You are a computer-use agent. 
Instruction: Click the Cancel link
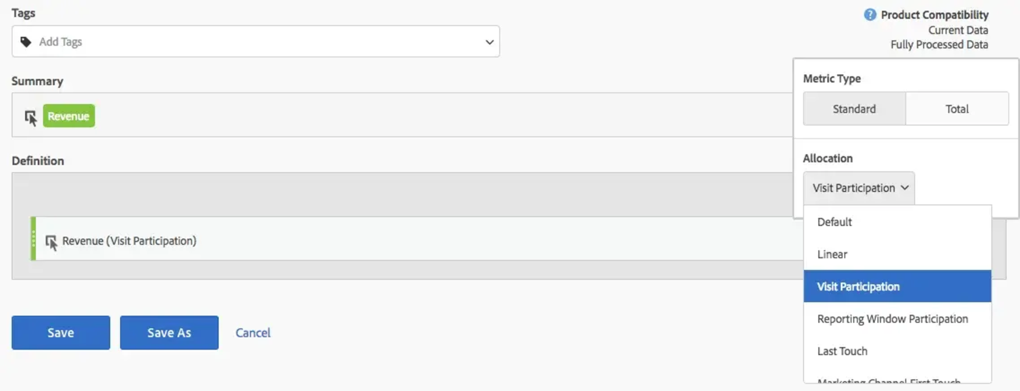pos(252,333)
